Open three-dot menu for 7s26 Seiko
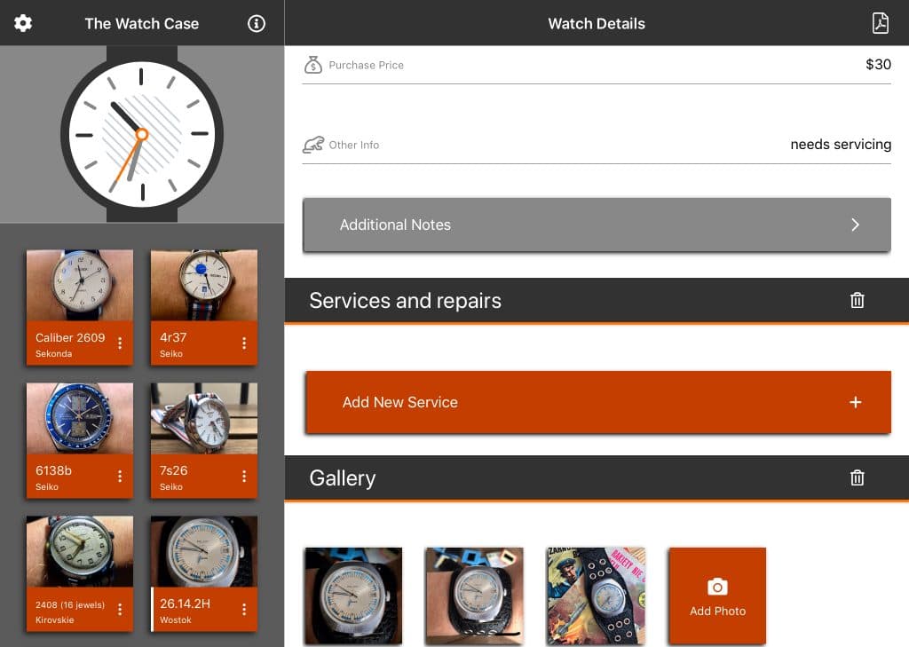 tap(244, 477)
